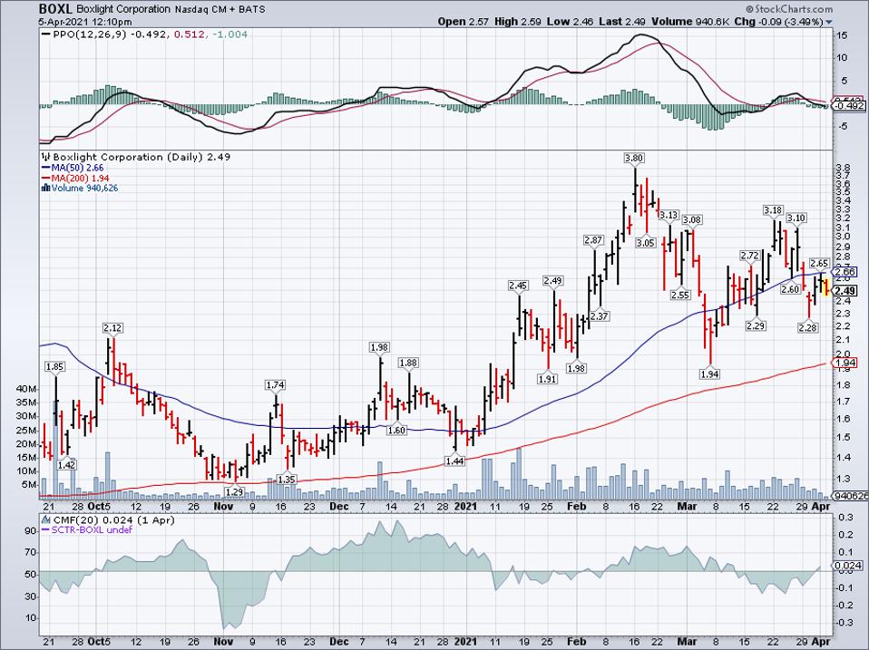Click the 2.87 high price label
This screenshot has width=869, height=650.
click(593, 239)
